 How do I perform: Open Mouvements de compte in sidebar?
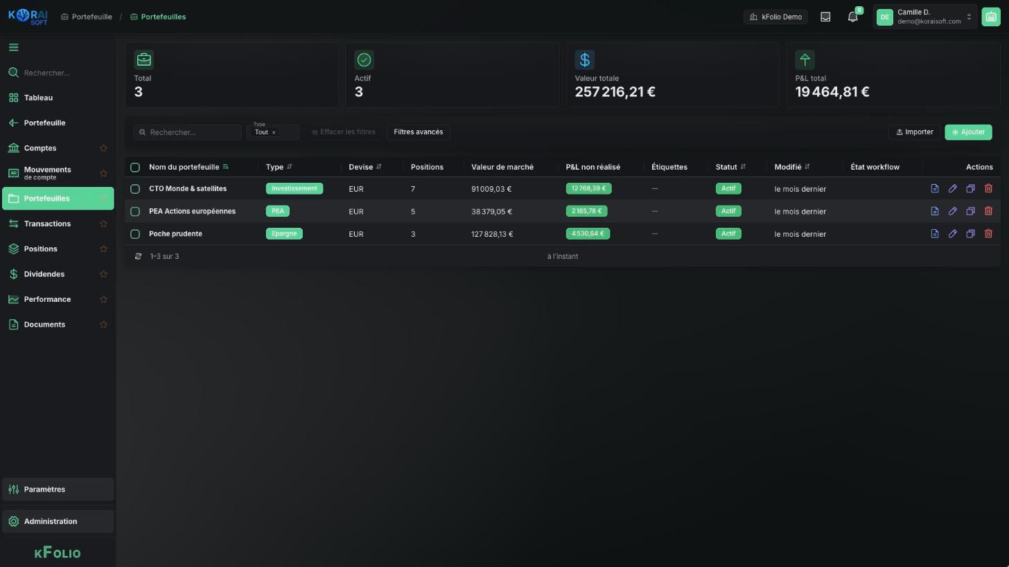click(58, 173)
